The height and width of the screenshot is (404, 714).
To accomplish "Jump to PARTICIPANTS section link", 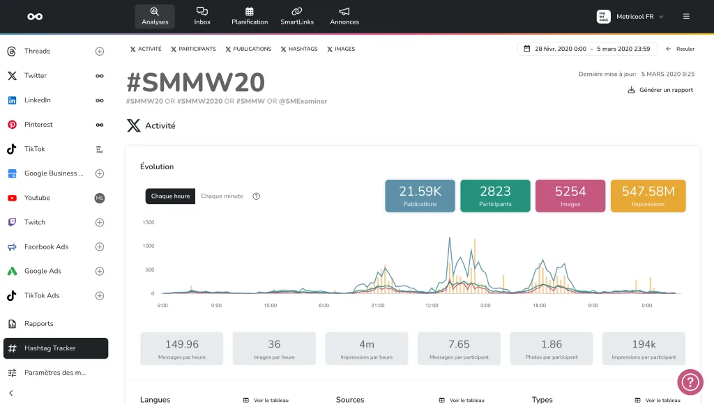I will tap(193, 49).
